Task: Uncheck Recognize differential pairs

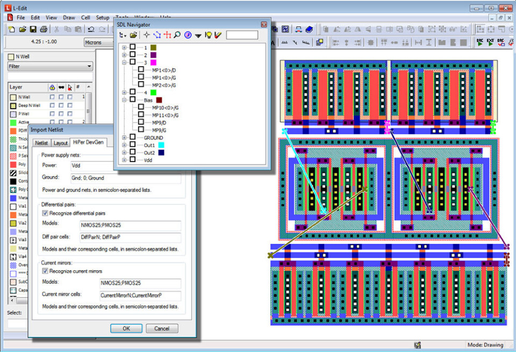Action: [45, 213]
